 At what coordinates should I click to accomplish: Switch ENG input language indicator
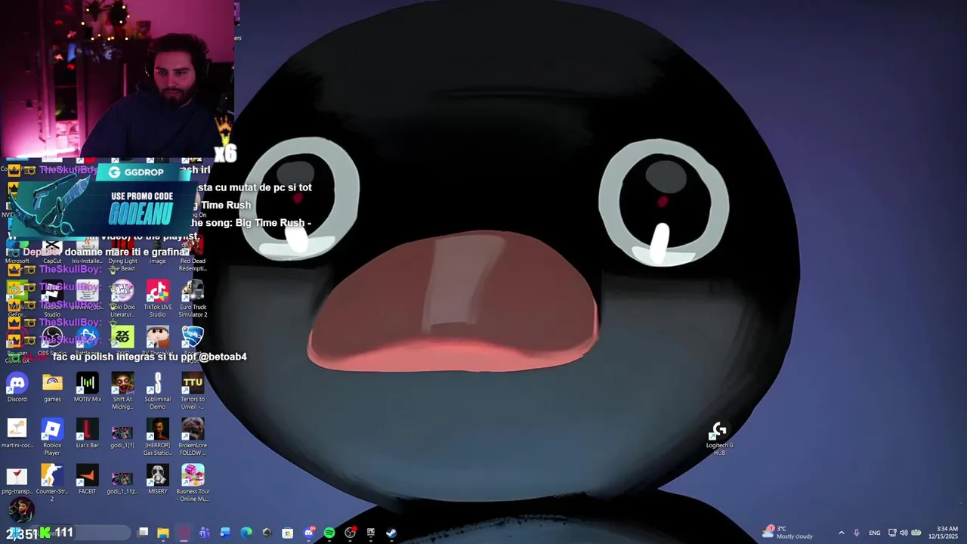(875, 533)
